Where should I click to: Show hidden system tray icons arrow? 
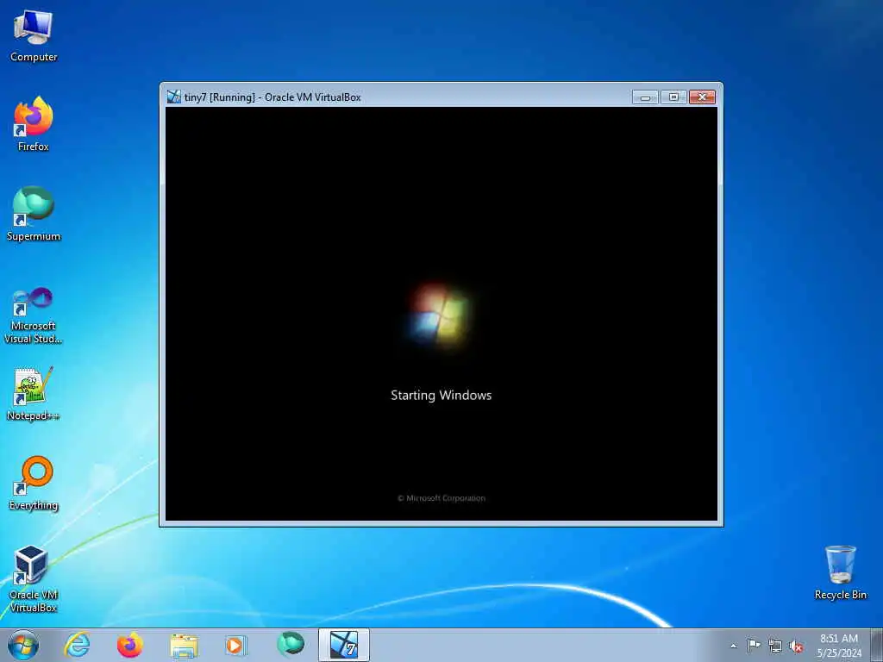(x=733, y=646)
